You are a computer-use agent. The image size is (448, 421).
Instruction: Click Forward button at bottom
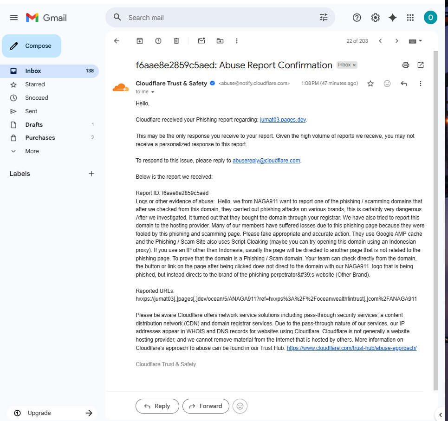click(206, 406)
